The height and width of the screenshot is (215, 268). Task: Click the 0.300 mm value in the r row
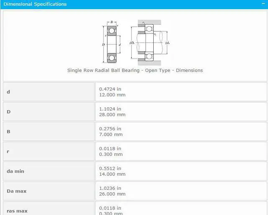111,154
